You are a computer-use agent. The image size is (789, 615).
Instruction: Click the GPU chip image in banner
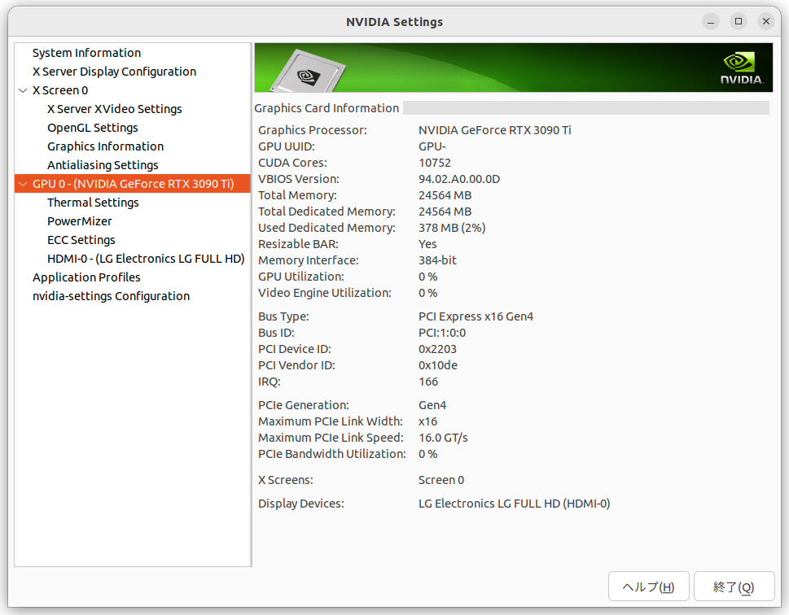[x=308, y=72]
